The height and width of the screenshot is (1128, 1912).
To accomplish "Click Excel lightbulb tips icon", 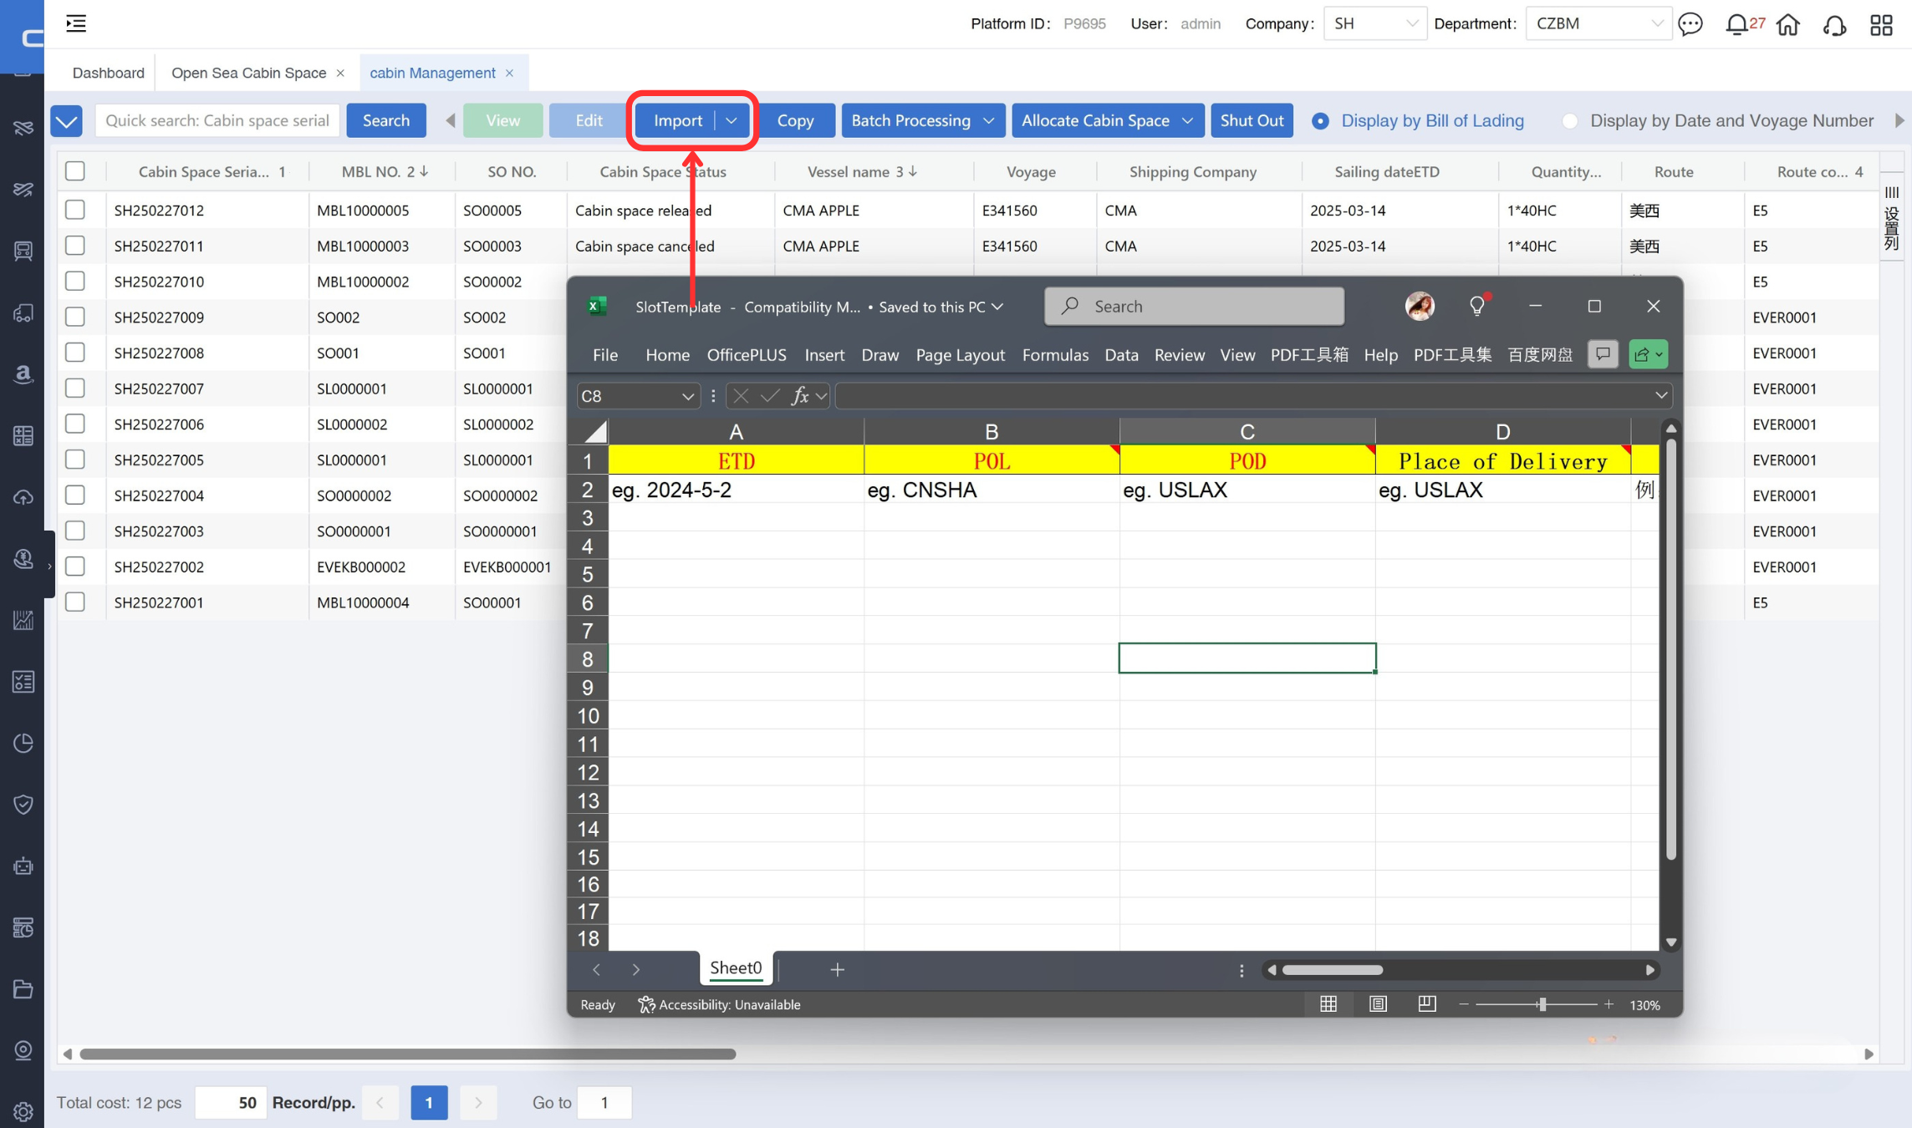I will coord(1477,306).
